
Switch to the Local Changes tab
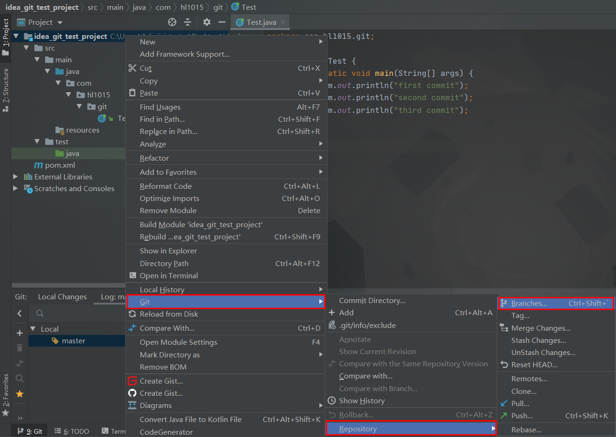click(x=62, y=297)
